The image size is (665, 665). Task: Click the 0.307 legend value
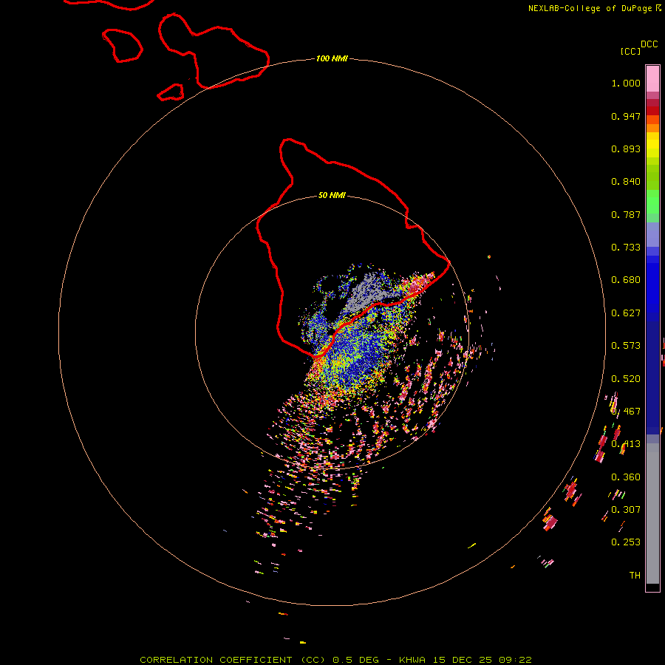[626, 510]
